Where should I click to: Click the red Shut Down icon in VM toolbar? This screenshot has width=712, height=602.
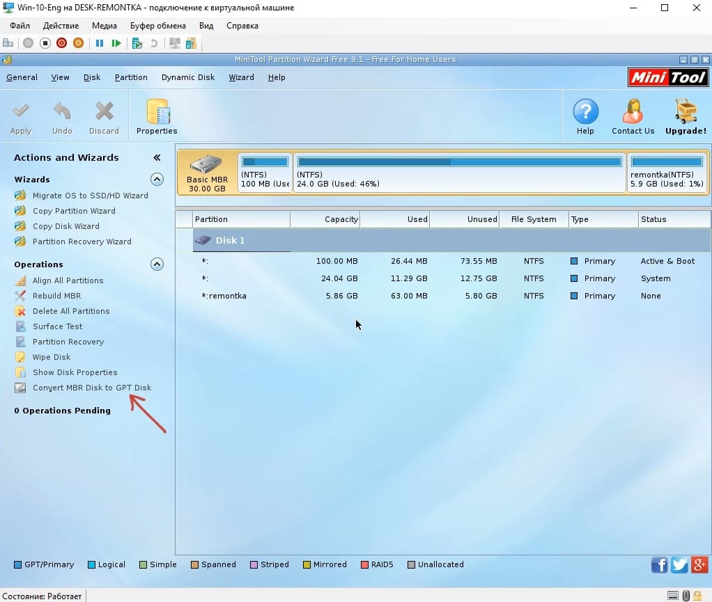coord(62,43)
